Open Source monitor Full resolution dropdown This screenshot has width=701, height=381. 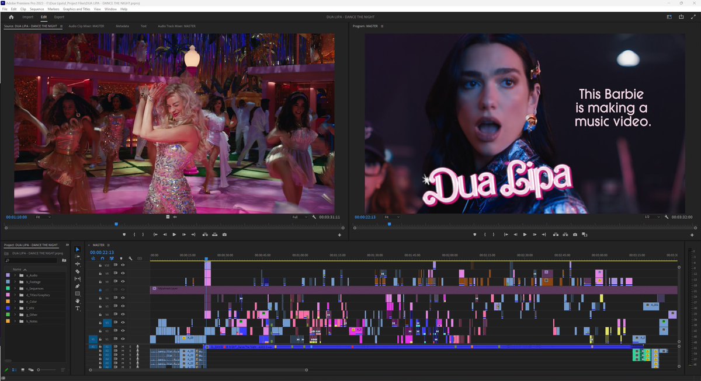pos(300,217)
